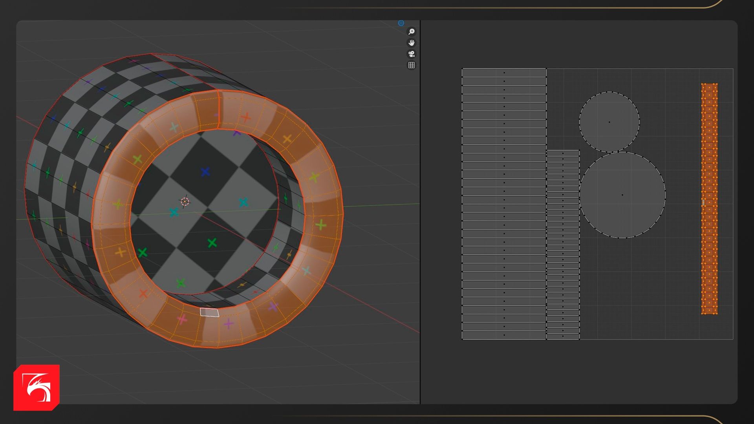Click center vertex dot of small circle

[x=609, y=122]
